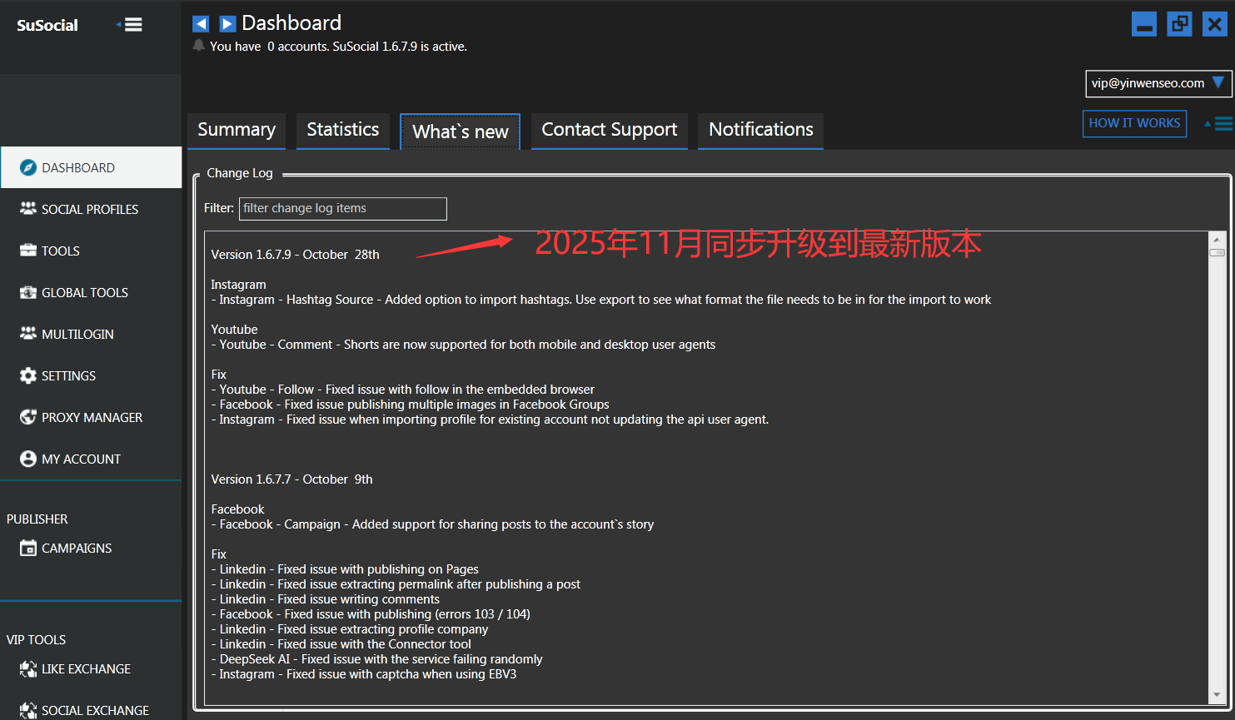Open the Contact Support tab

pyautogui.click(x=609, y=131)
